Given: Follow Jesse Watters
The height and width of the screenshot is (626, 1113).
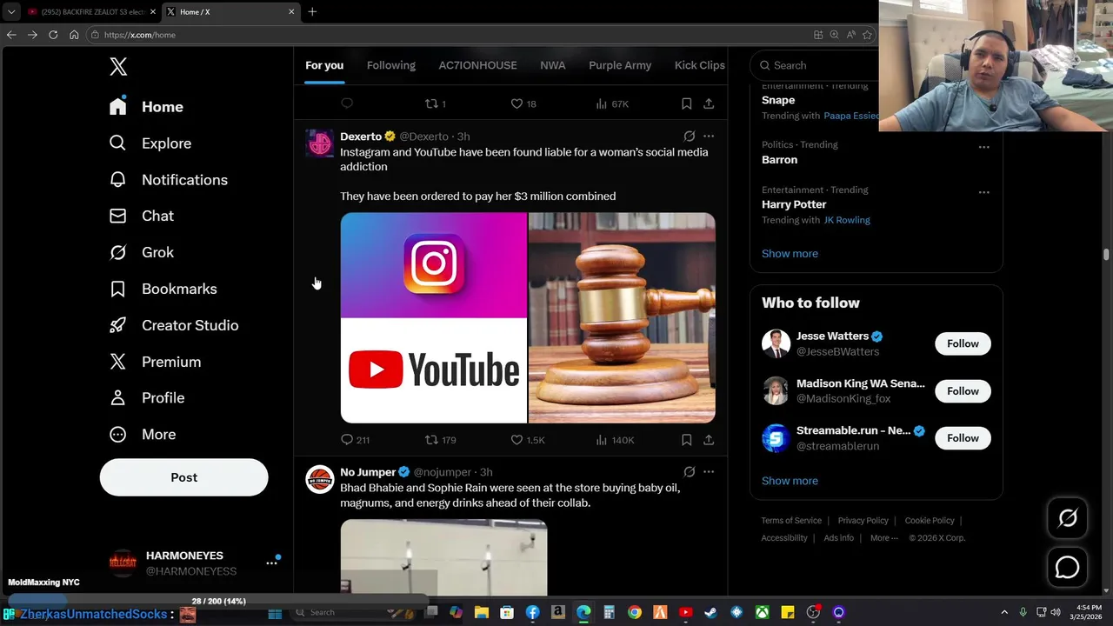Looking at the screenshot, I should click(x=963, y=343).
